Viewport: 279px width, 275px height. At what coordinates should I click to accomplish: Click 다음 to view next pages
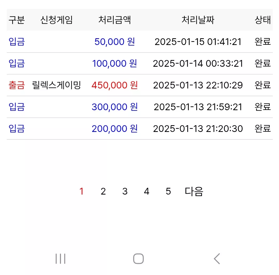point(194,192)
